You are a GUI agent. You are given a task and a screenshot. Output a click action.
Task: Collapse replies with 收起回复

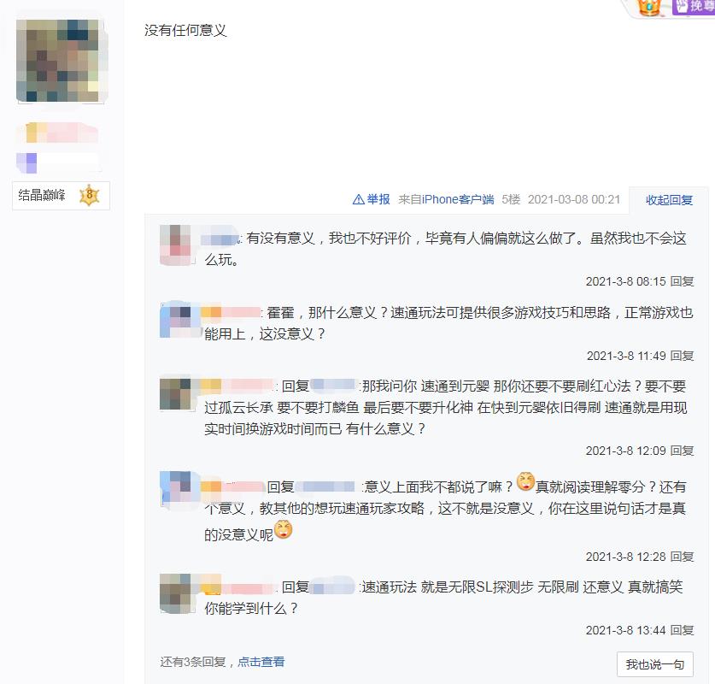tap(669, 200)
